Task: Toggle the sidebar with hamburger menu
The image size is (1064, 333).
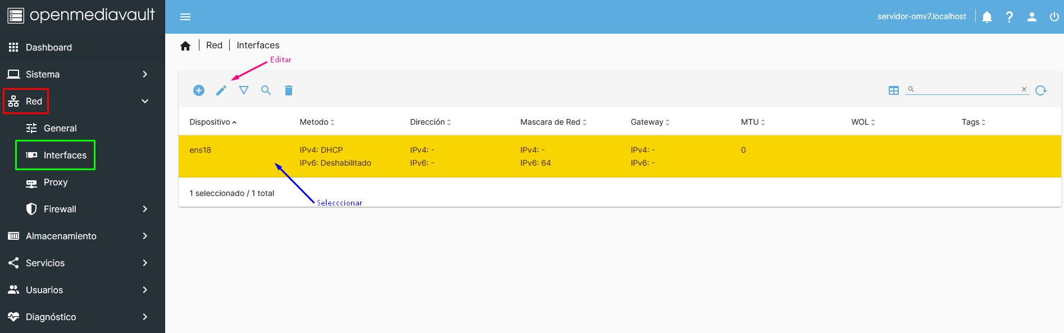Action: tap(185, 17)
